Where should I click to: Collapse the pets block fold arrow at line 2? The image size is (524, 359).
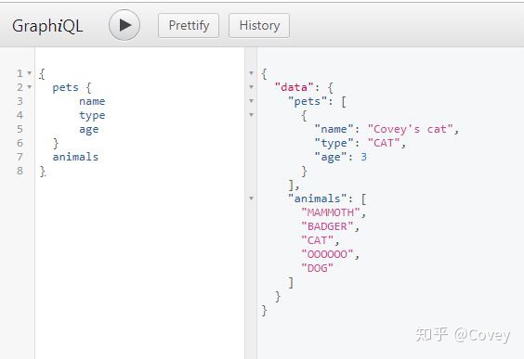pyautogui.click(x=30, y=87)
